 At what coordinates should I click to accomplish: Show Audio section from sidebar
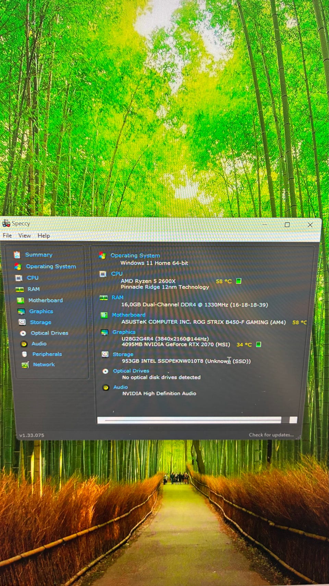(x=39, y=344)
